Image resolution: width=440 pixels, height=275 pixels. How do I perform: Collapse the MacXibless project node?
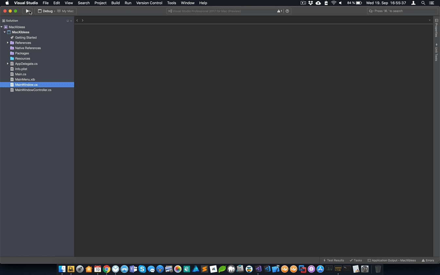(x=5, y=32)
